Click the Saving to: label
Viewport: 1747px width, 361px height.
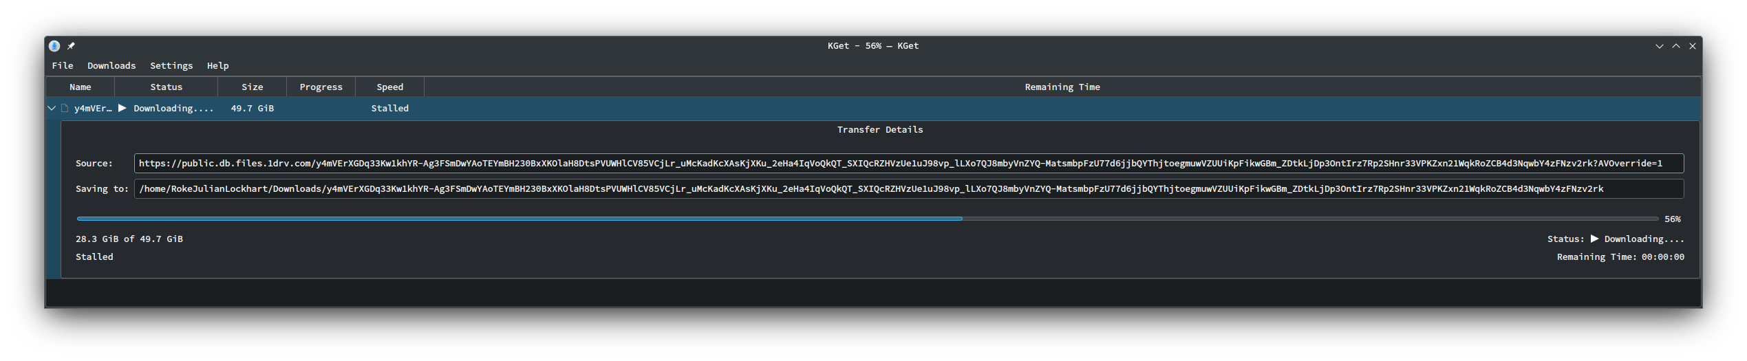pos(102,189)
